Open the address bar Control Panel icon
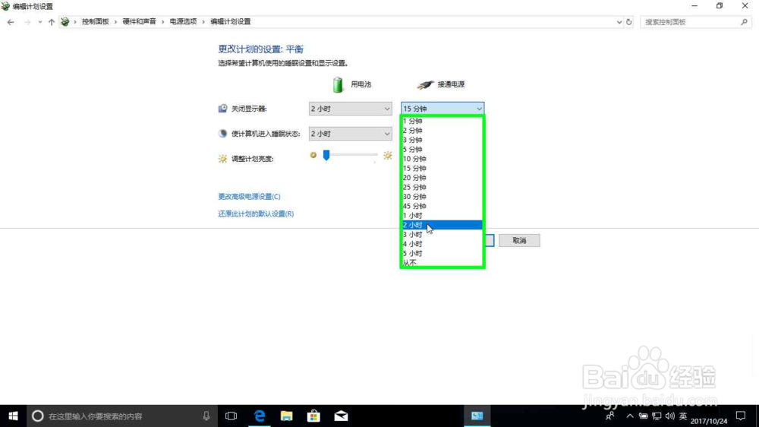Image resolution: width=759 pixels, height=427 pixels. (65, 22)
